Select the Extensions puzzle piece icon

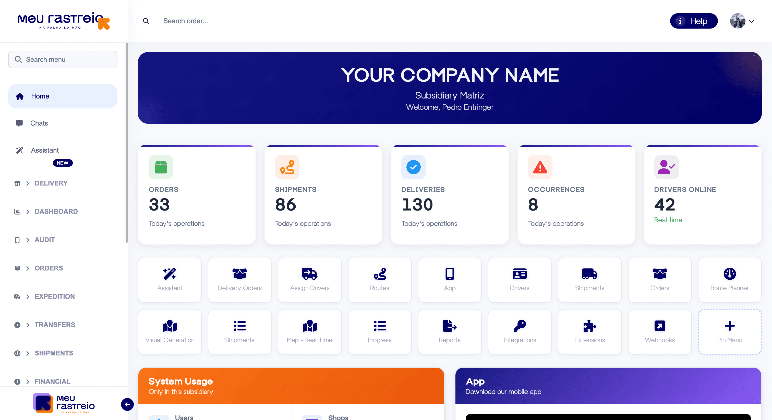click(x=589, y=326)
